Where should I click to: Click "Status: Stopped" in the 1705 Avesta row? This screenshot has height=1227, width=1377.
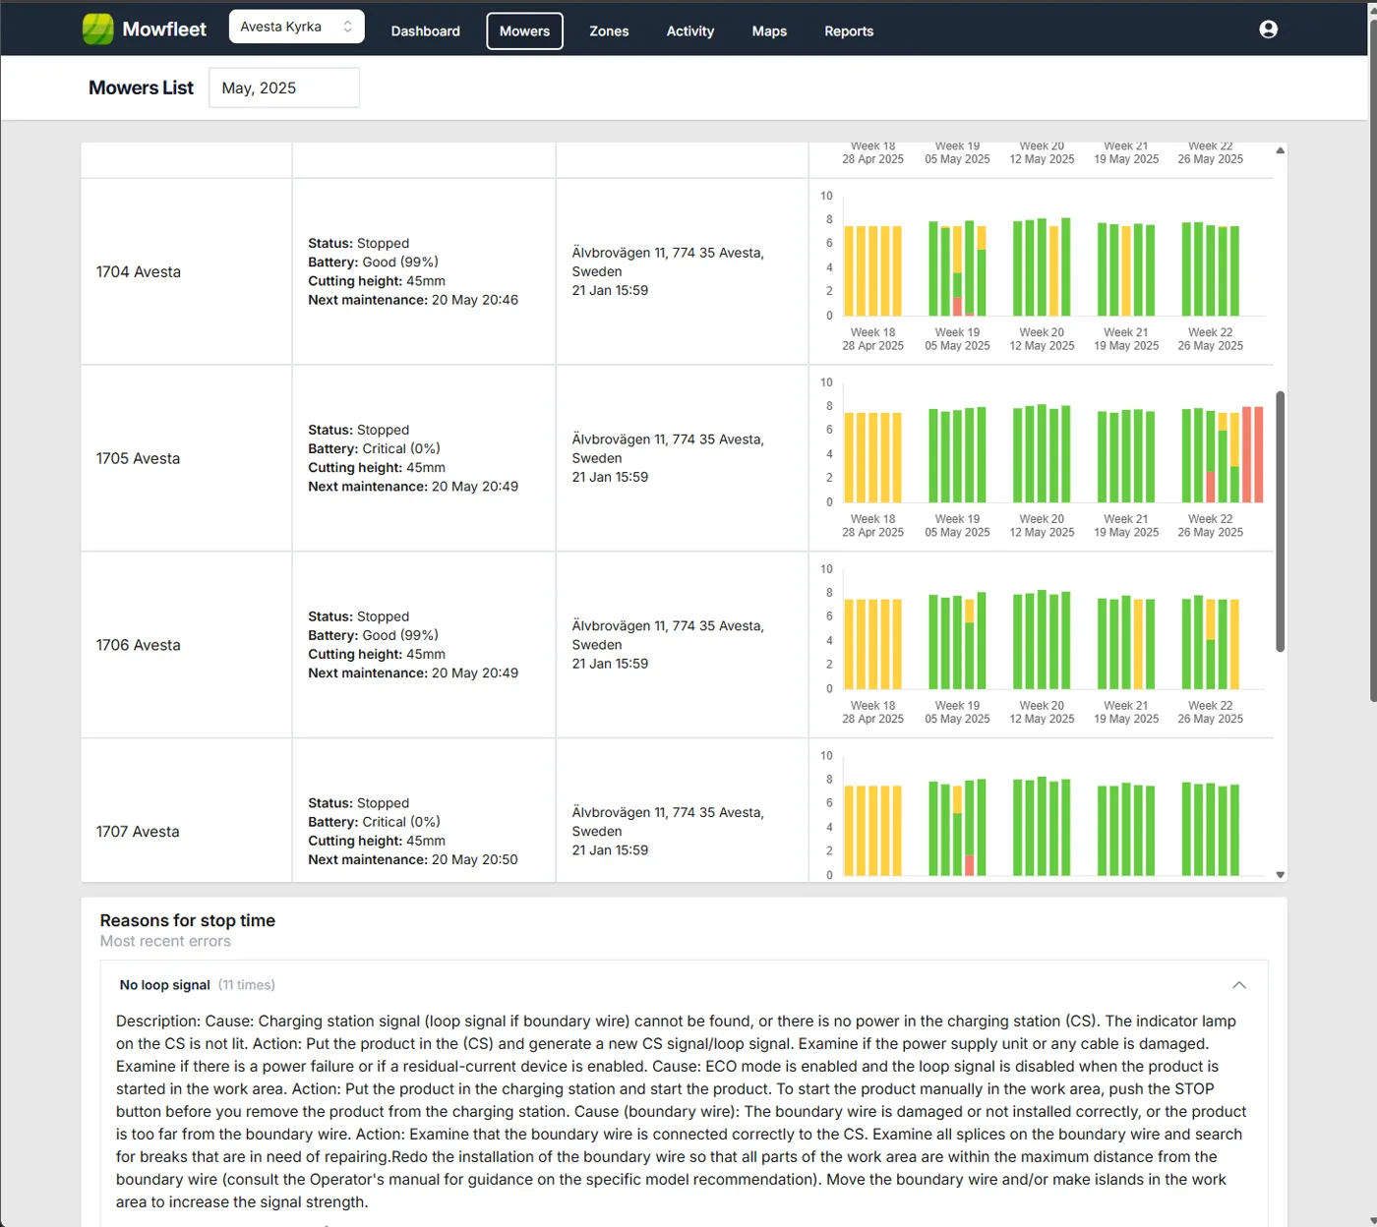(x=359, y=430)
